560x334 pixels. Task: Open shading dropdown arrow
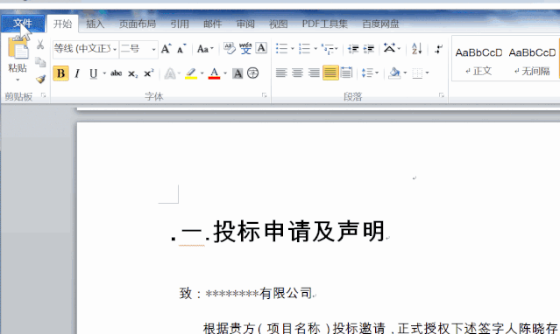[405, 73]
